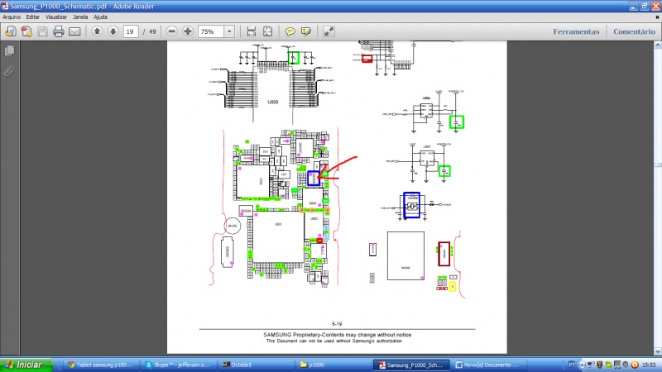Zoom out with the minus button
This screenshot has width=662, height=372.
(x=172, y=31)
